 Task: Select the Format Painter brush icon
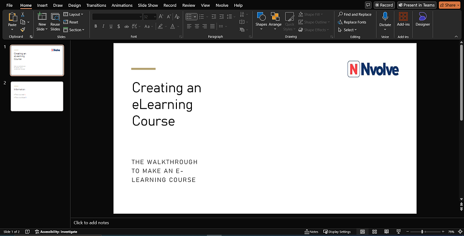(23, 29)
